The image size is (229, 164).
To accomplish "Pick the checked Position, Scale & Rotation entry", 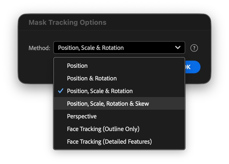I will 100,91.
